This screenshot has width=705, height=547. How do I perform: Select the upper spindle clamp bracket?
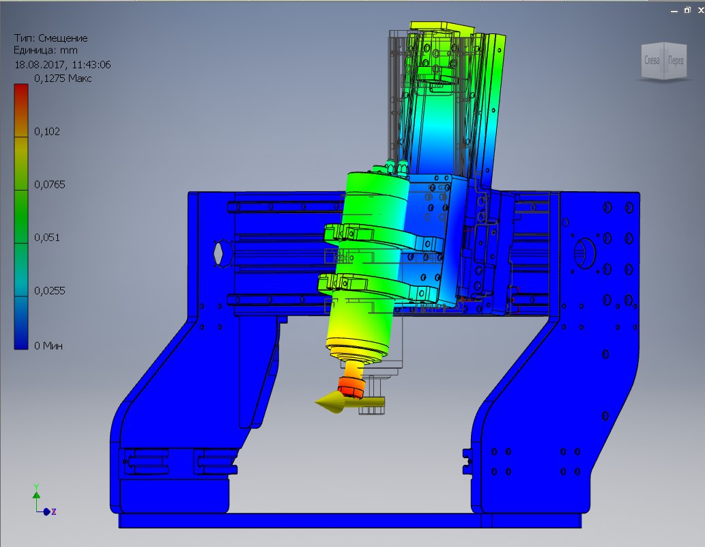(x=382, y=236)
